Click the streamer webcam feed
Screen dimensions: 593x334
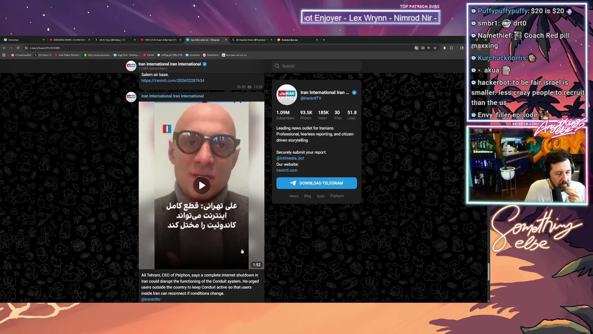(x=527, y=165)
